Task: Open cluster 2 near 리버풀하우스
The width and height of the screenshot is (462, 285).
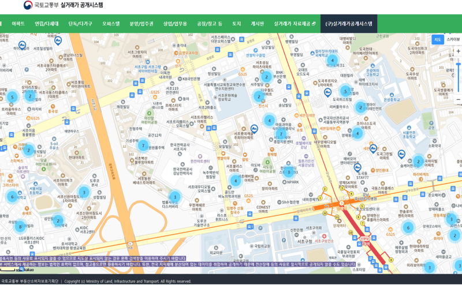Action: click(x=360, y=107)
